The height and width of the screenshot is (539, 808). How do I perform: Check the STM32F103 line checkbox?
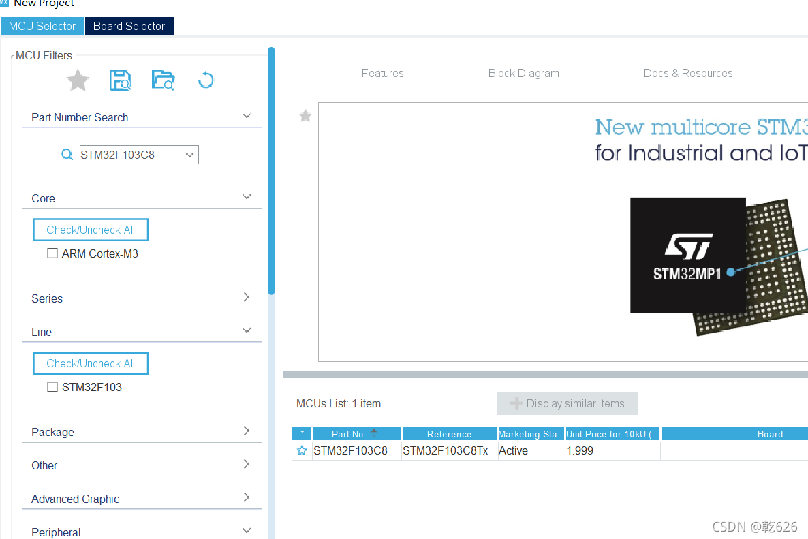pyautogui.click(x=52, y=386)
